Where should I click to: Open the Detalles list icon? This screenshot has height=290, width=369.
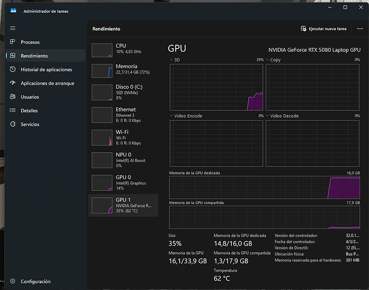click(x=13, y=110)
